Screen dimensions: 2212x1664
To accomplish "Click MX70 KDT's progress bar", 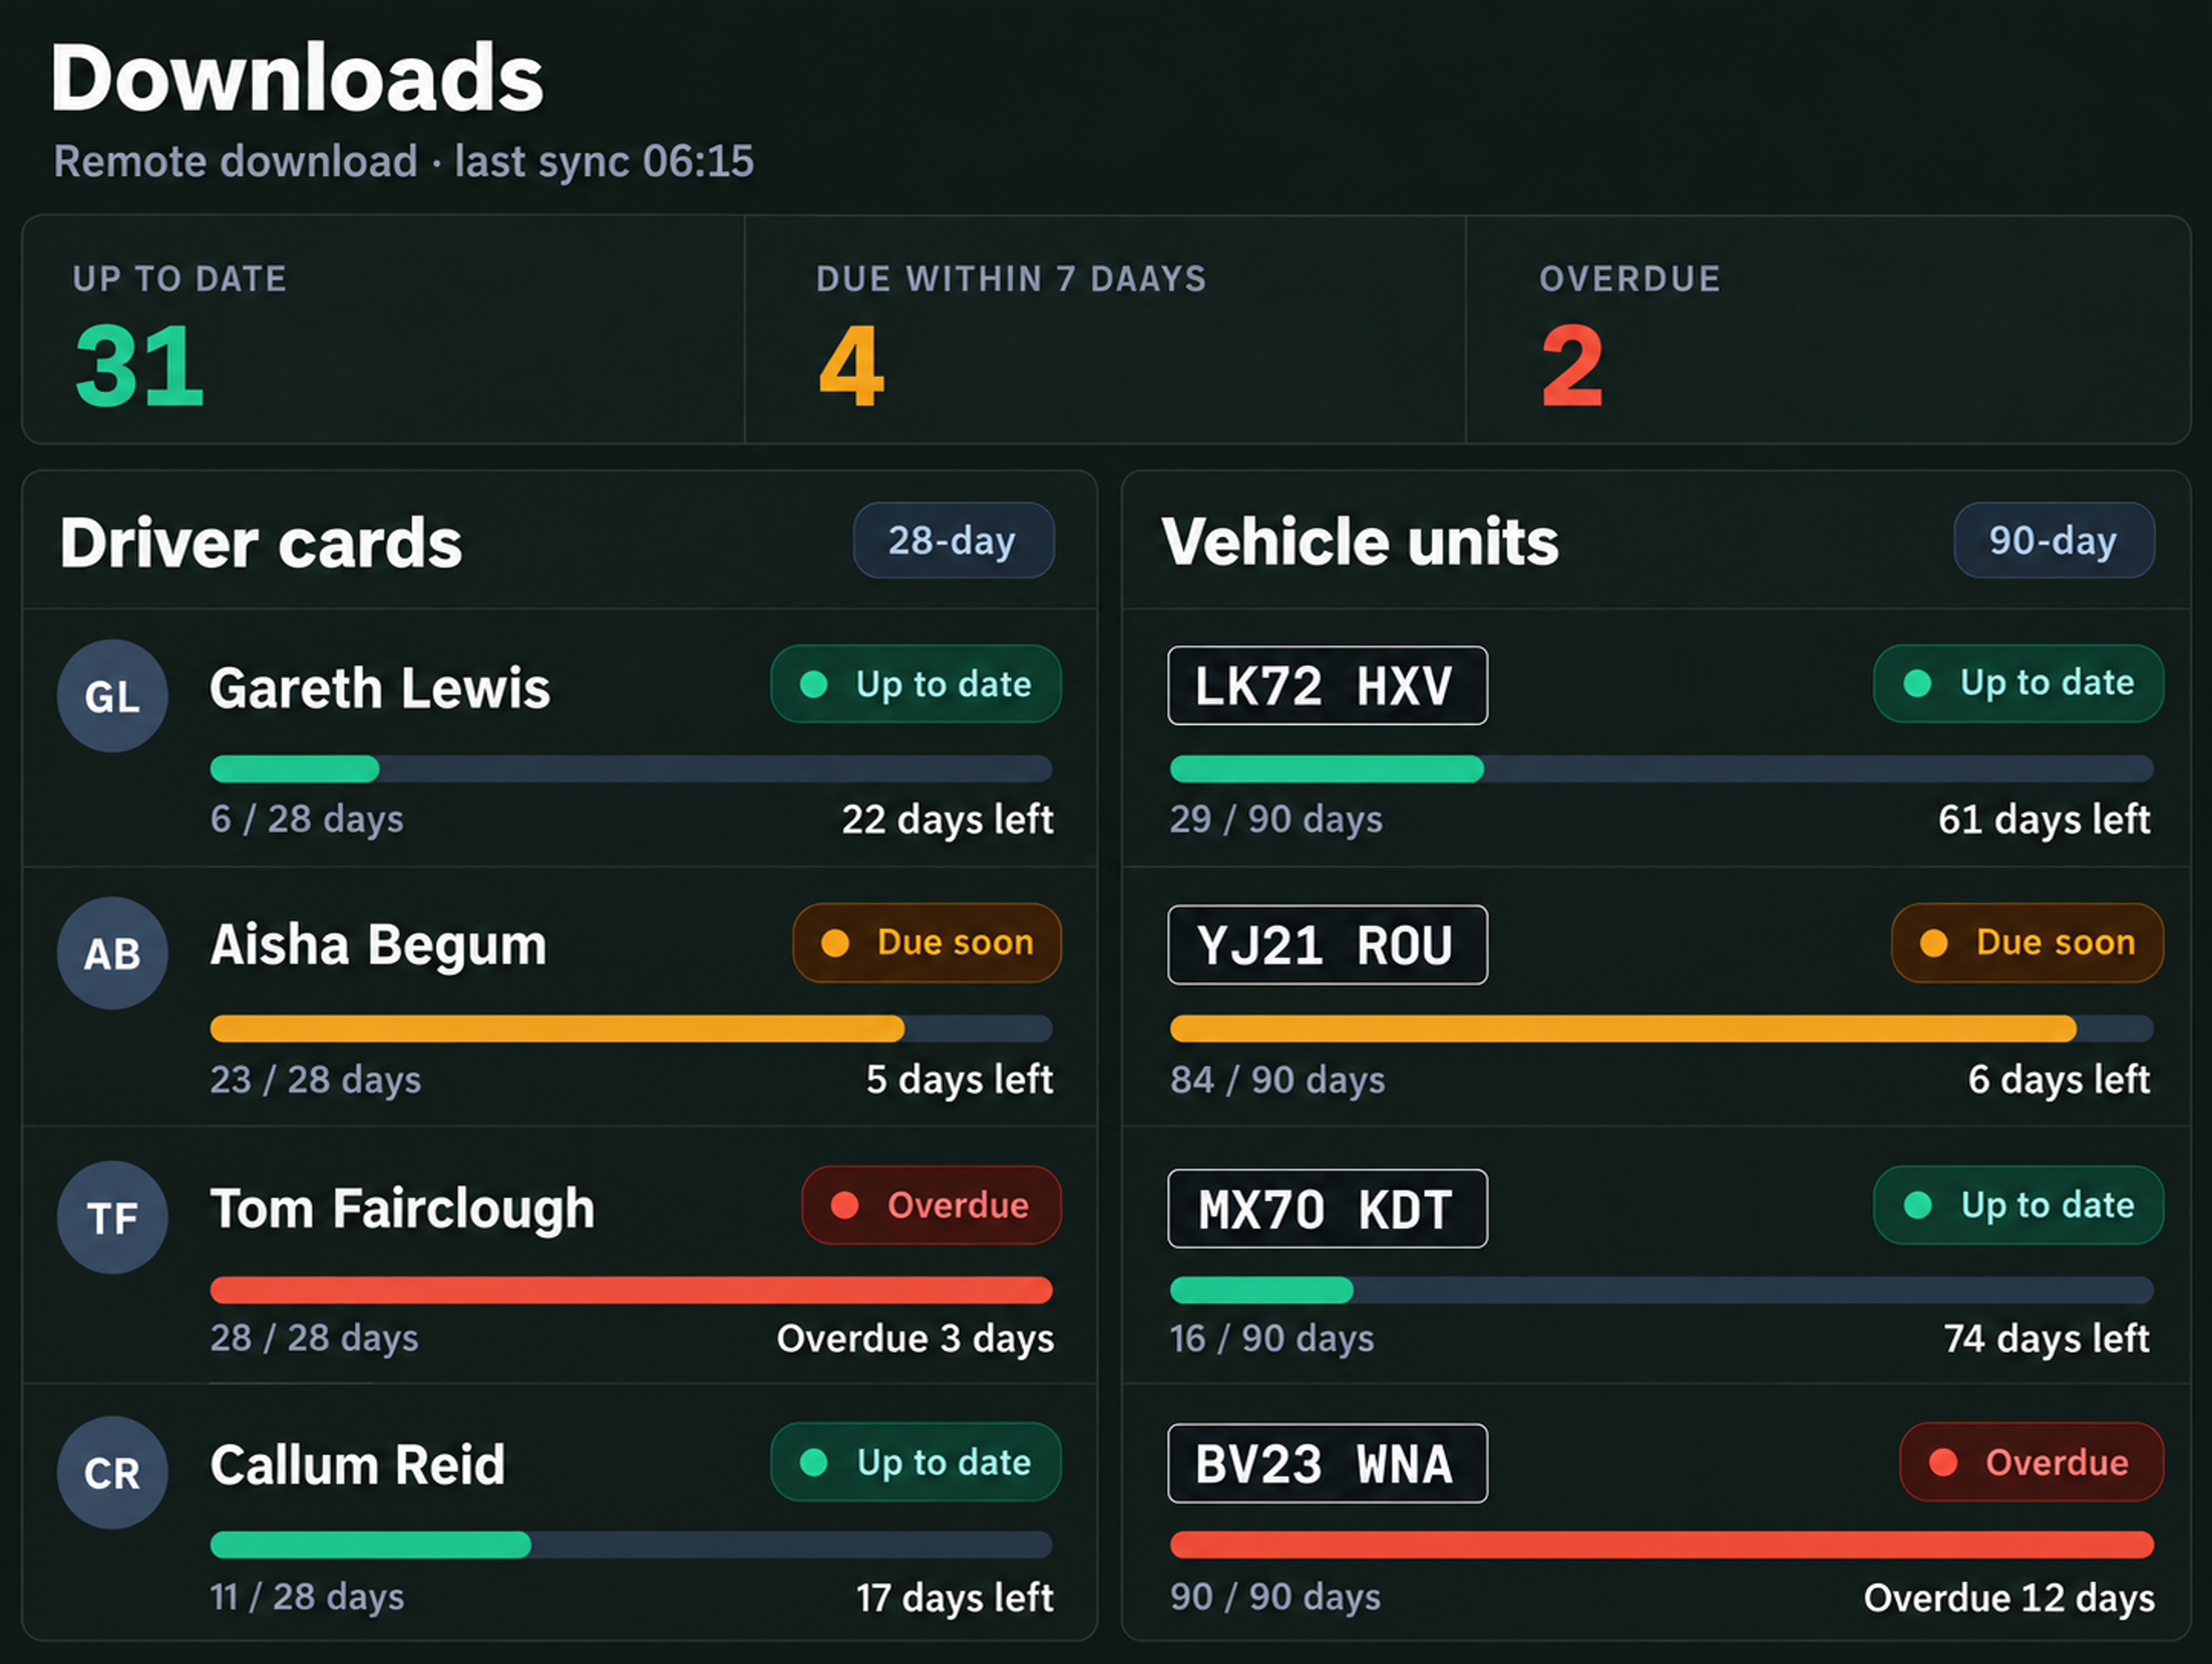I will coord(1661,1290).
